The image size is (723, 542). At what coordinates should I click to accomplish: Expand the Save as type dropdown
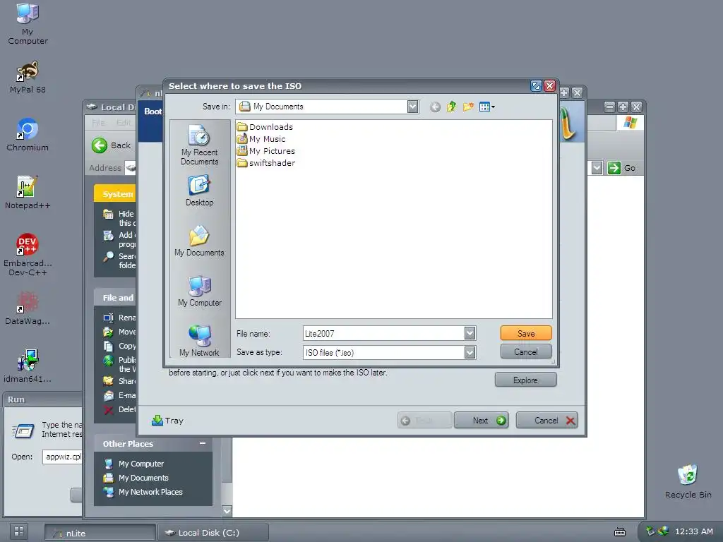470,353
